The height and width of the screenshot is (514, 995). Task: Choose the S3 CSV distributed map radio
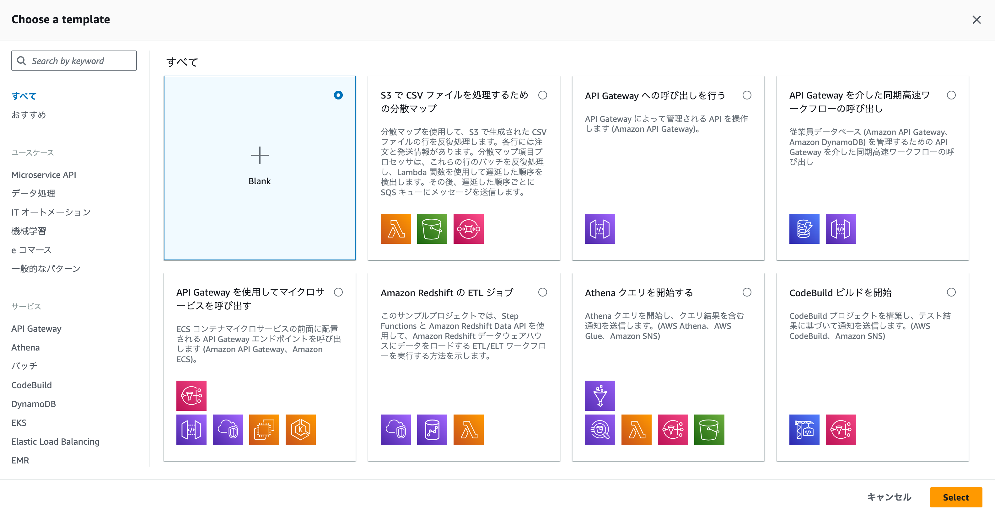pos(542,95)
